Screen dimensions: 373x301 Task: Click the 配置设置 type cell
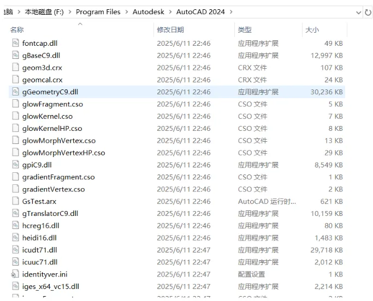click(x=251, y=274)
